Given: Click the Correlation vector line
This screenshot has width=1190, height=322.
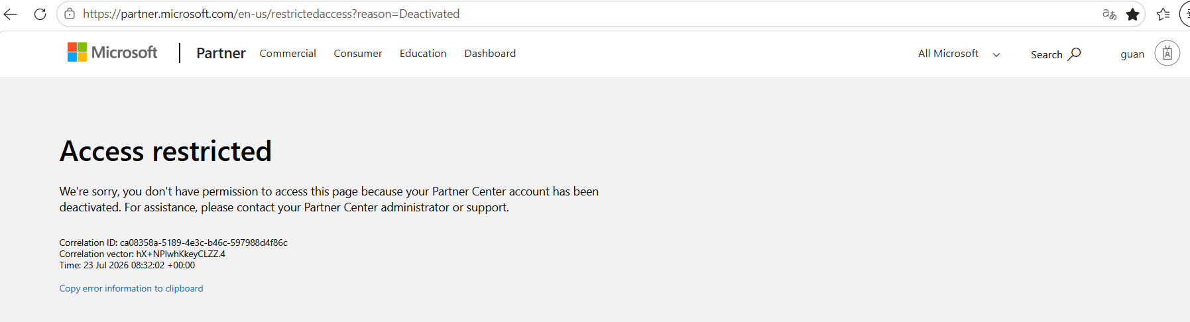Looking at the screenshot, I should coord(143,254).
